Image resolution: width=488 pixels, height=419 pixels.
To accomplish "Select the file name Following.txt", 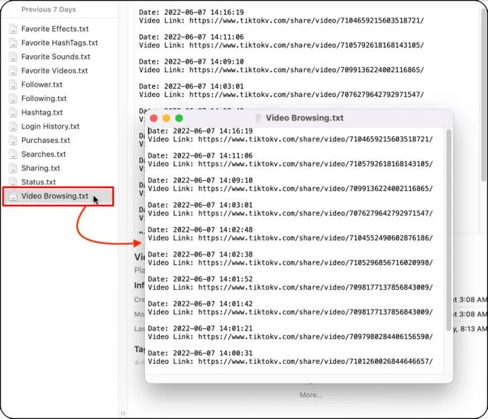I will pyautogui.click(x=44, y=98).
